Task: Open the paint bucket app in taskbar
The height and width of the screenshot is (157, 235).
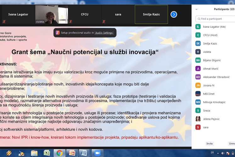Action: point(21,153)
